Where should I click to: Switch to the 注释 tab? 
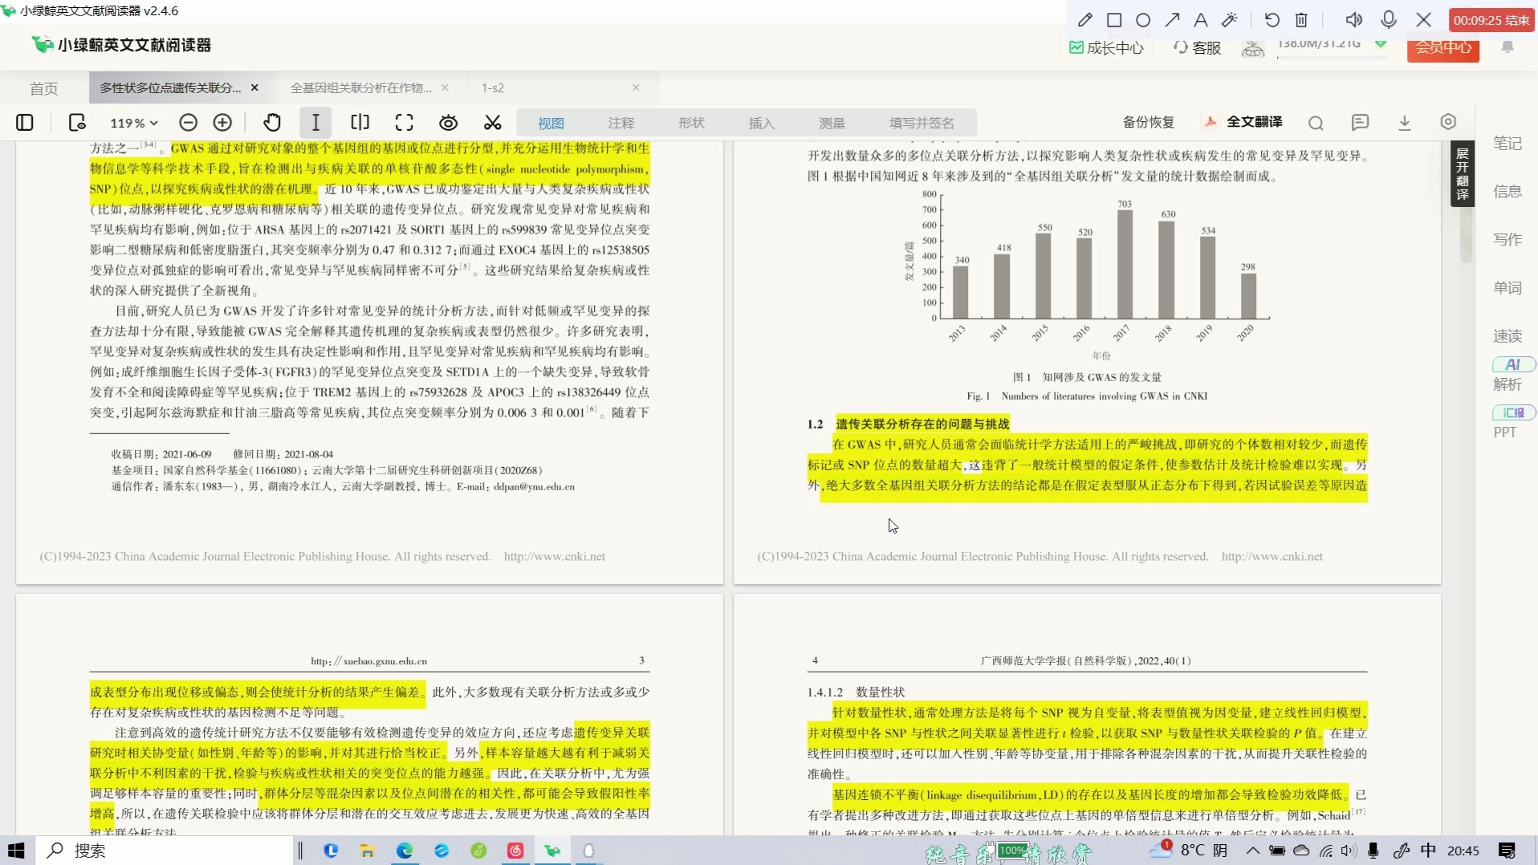click(x=621, y=123)
